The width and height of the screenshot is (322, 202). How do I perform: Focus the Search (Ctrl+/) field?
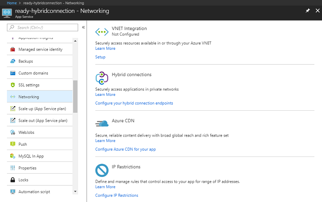coord(43,28)
